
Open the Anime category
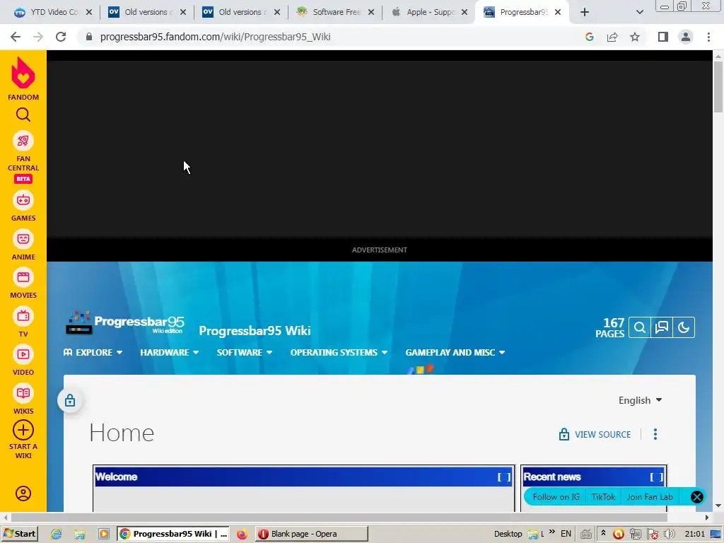pyautogui.click(x=23, y=245)
